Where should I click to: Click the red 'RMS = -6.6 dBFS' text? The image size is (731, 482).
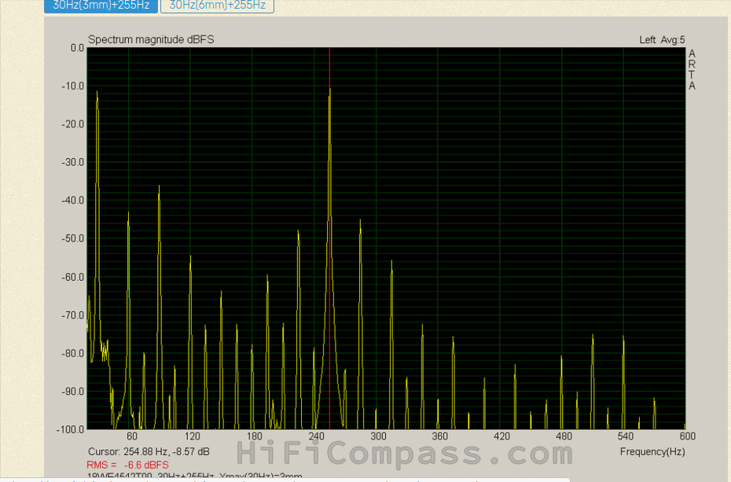tap(128, 465)
